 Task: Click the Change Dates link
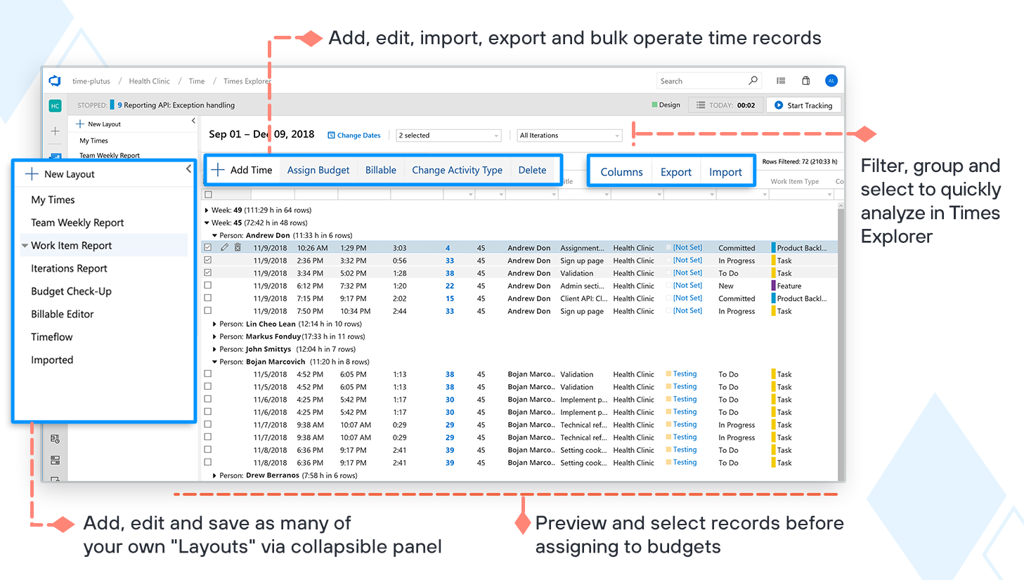pos(354,135)
